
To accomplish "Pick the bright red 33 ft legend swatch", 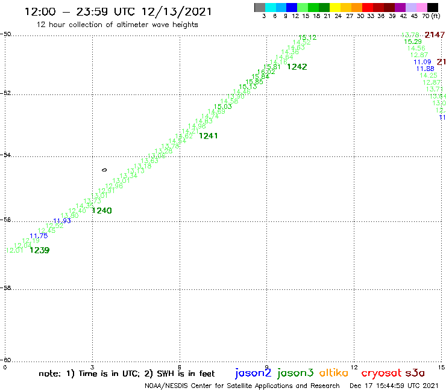I will point(368,7).
